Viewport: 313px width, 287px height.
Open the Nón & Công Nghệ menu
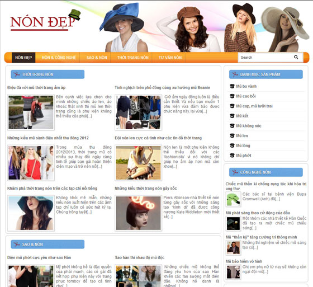59,58
